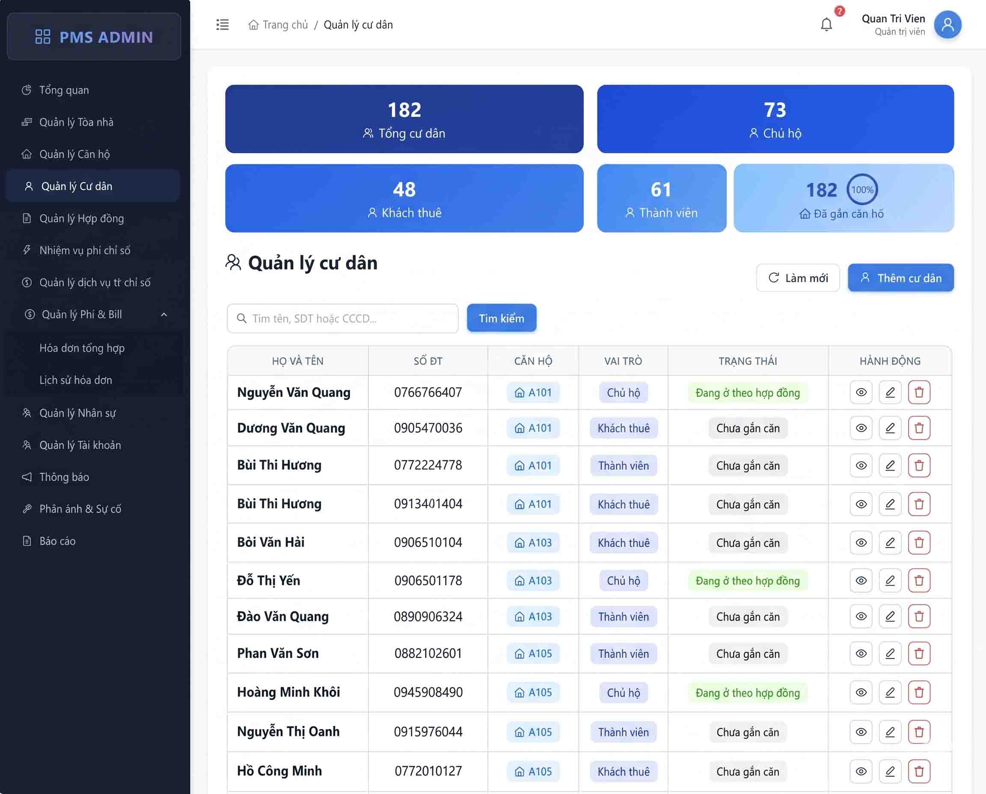The width and height of the screenshot is (986, 794).
Task: View details of Phan Văn Sơn
Action: (861, 654)
